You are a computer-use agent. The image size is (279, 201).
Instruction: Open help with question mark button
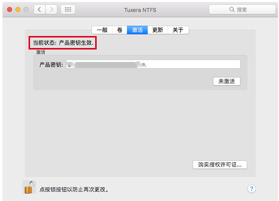pyautogui.click(x=251, y=188)
